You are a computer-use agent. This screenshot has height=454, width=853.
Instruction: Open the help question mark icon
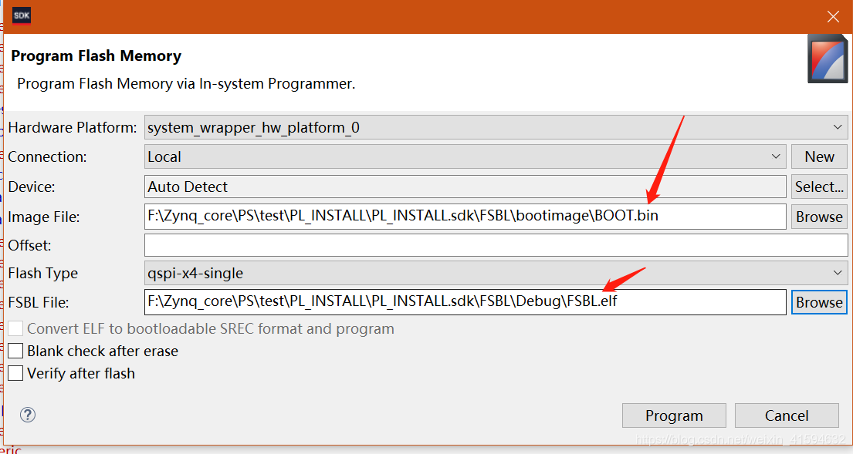28,415
